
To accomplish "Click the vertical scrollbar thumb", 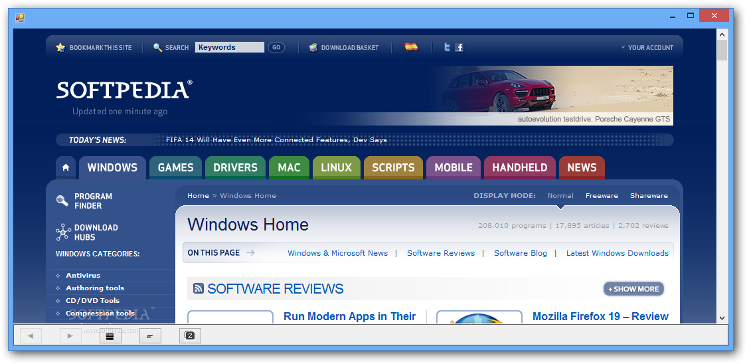I will click(722, 50).
